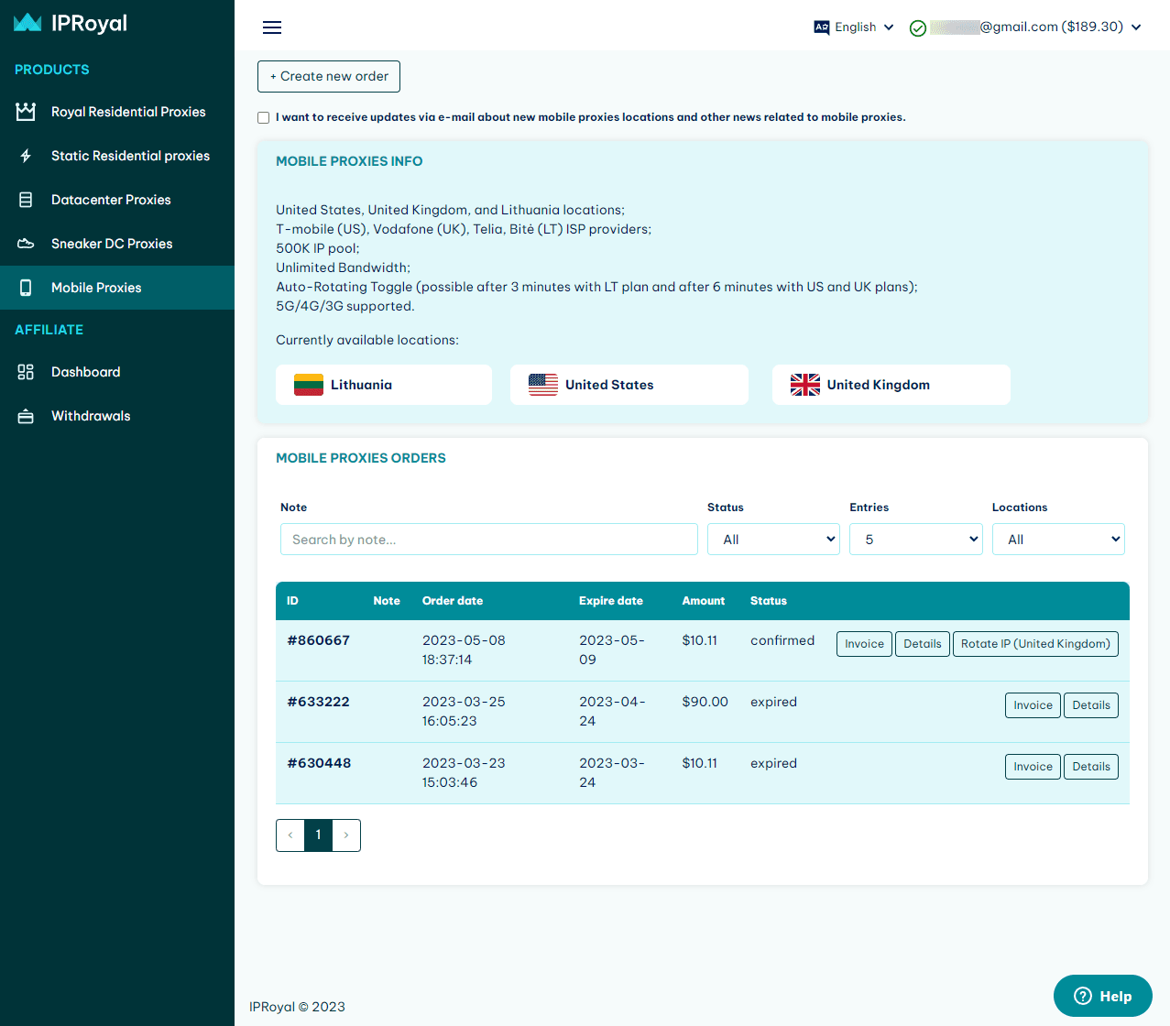Viewport: 1170px width, 1026px height.
Task: Open Datacenter Proxies menu item
Action: point(117,200)
